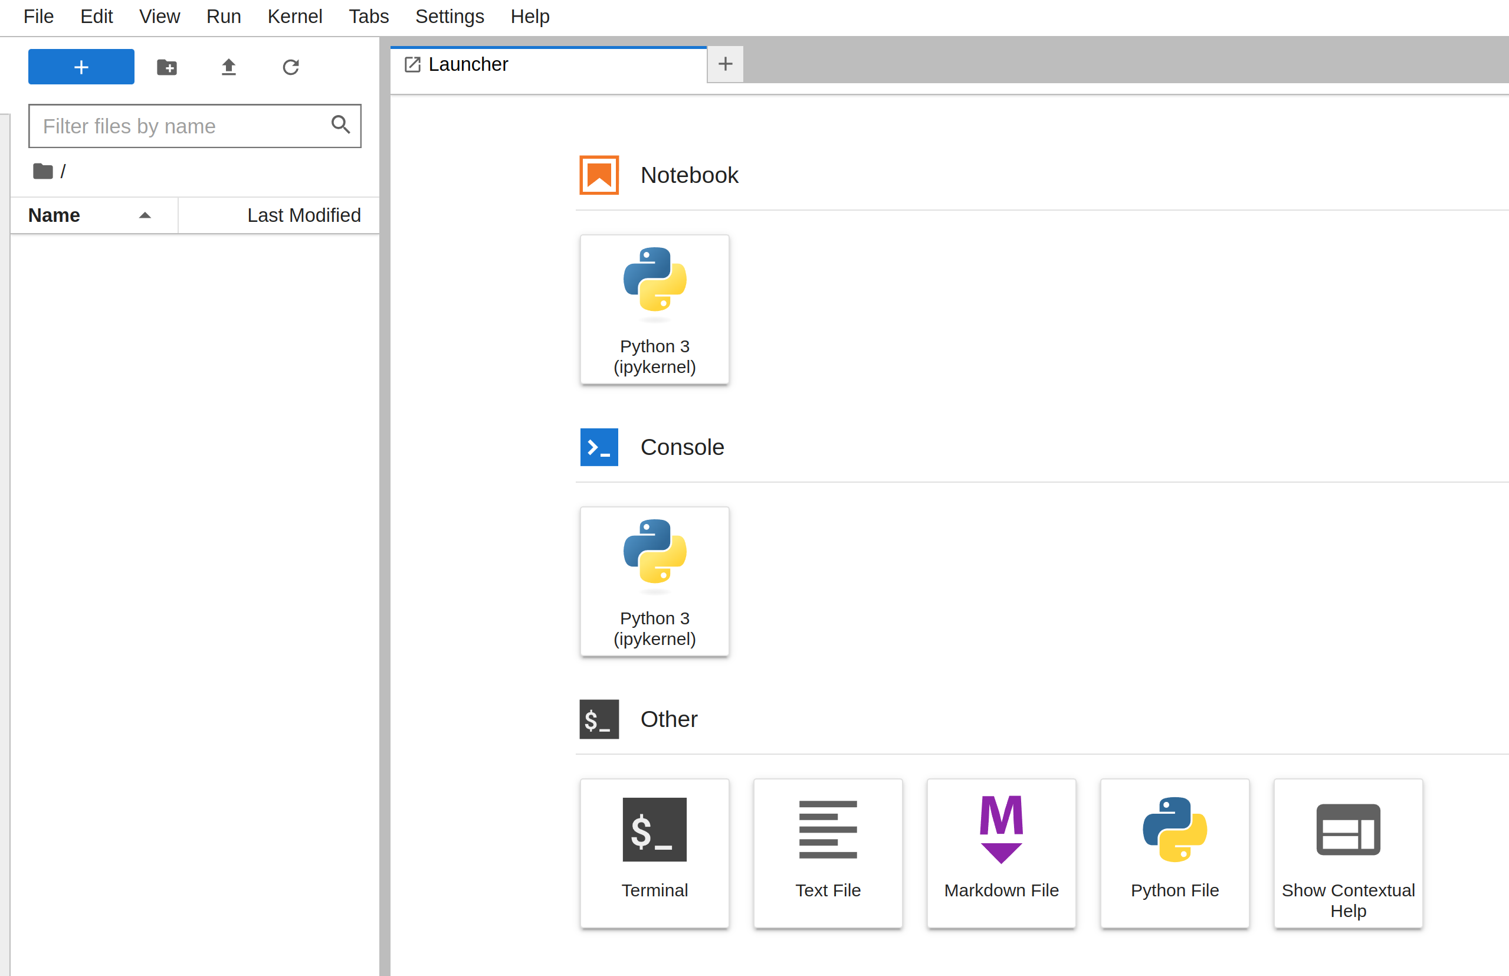Open Show Contextual Help
Screen dimensions: 1509x976
(1348, 853)
